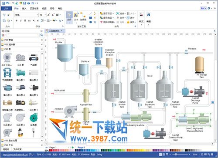Click the Save icon in quick access toolbar

click(25, 3)
